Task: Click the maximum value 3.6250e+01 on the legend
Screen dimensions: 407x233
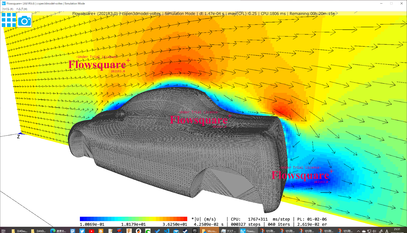Action: point(175,224)
